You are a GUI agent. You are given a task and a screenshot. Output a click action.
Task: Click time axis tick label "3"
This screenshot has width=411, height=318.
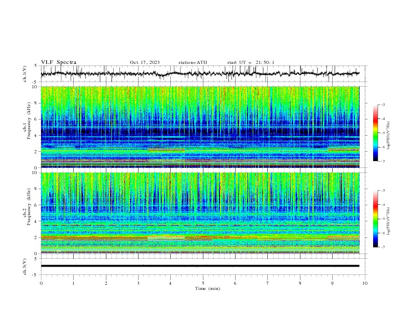pyautogui.click(x=138, y=283)
